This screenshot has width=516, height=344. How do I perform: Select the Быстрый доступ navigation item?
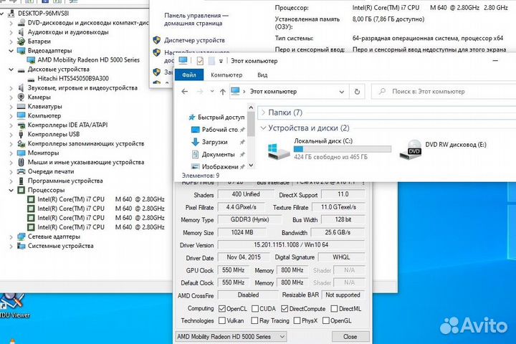[x=216, y=118]
